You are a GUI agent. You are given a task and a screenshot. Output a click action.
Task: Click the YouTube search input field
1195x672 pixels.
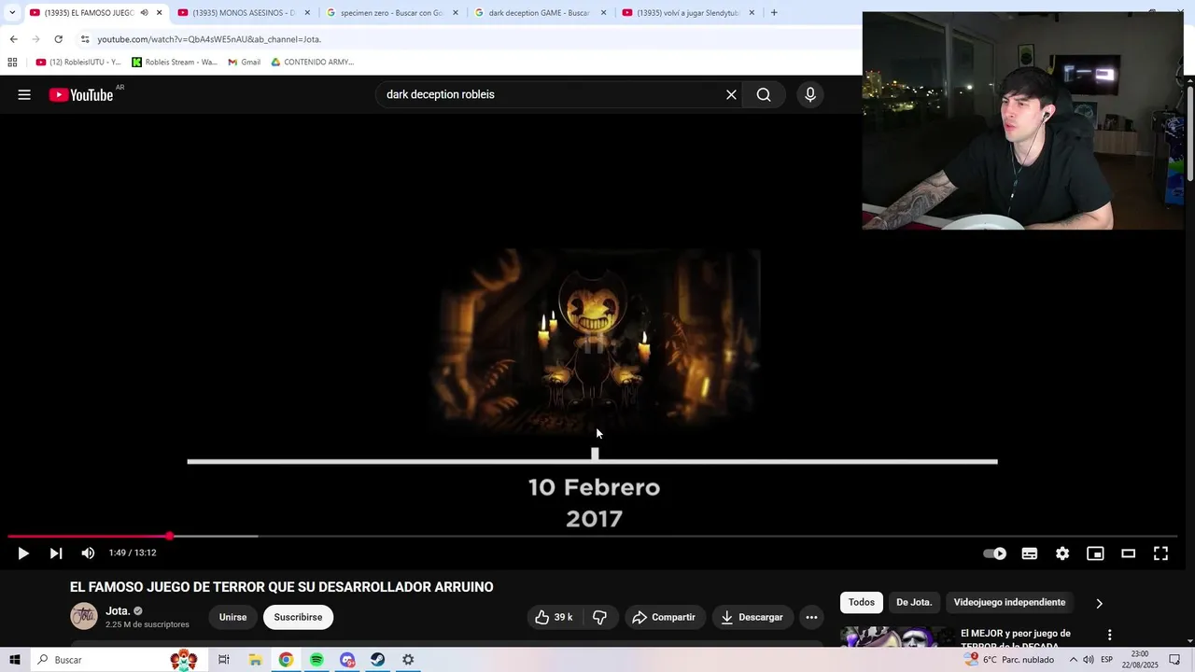551,94
